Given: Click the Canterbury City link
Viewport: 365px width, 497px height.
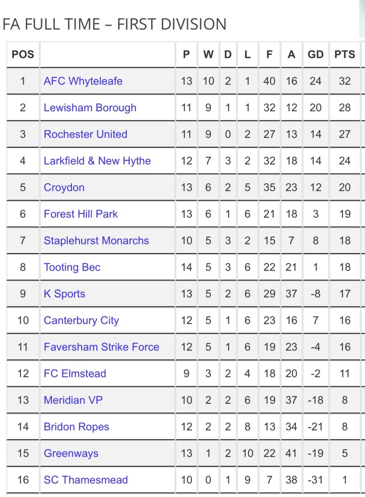Looking at the screenshot, I should 81,320.
